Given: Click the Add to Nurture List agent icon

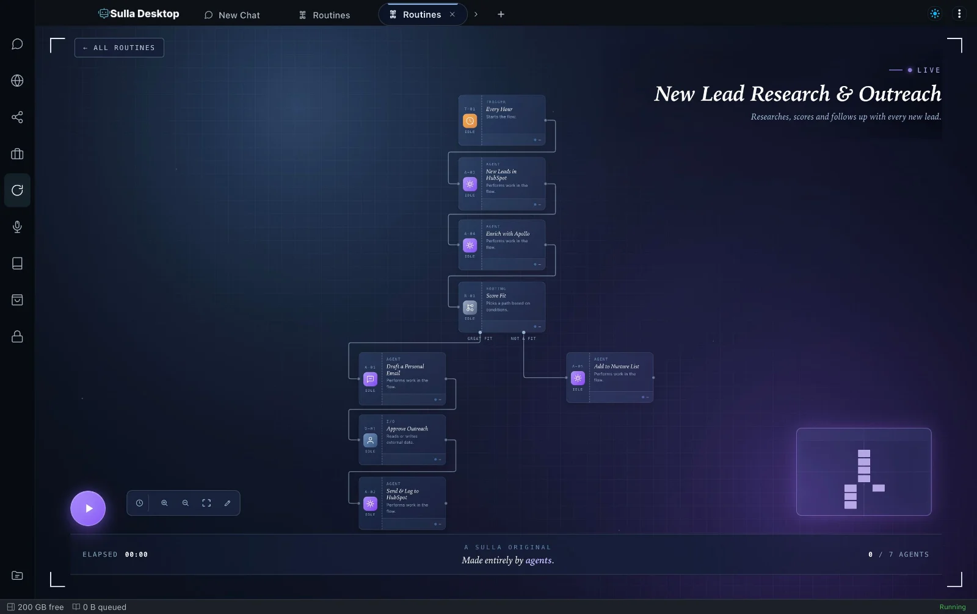Looking at the screenshot, I should click(x=578, y=378).
